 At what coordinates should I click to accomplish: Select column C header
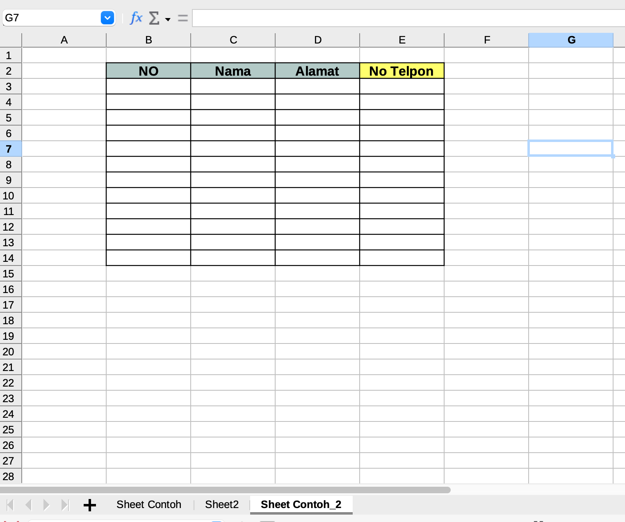(233, 40)
